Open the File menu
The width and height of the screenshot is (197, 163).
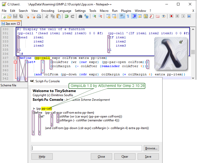[x=4, y=11]
